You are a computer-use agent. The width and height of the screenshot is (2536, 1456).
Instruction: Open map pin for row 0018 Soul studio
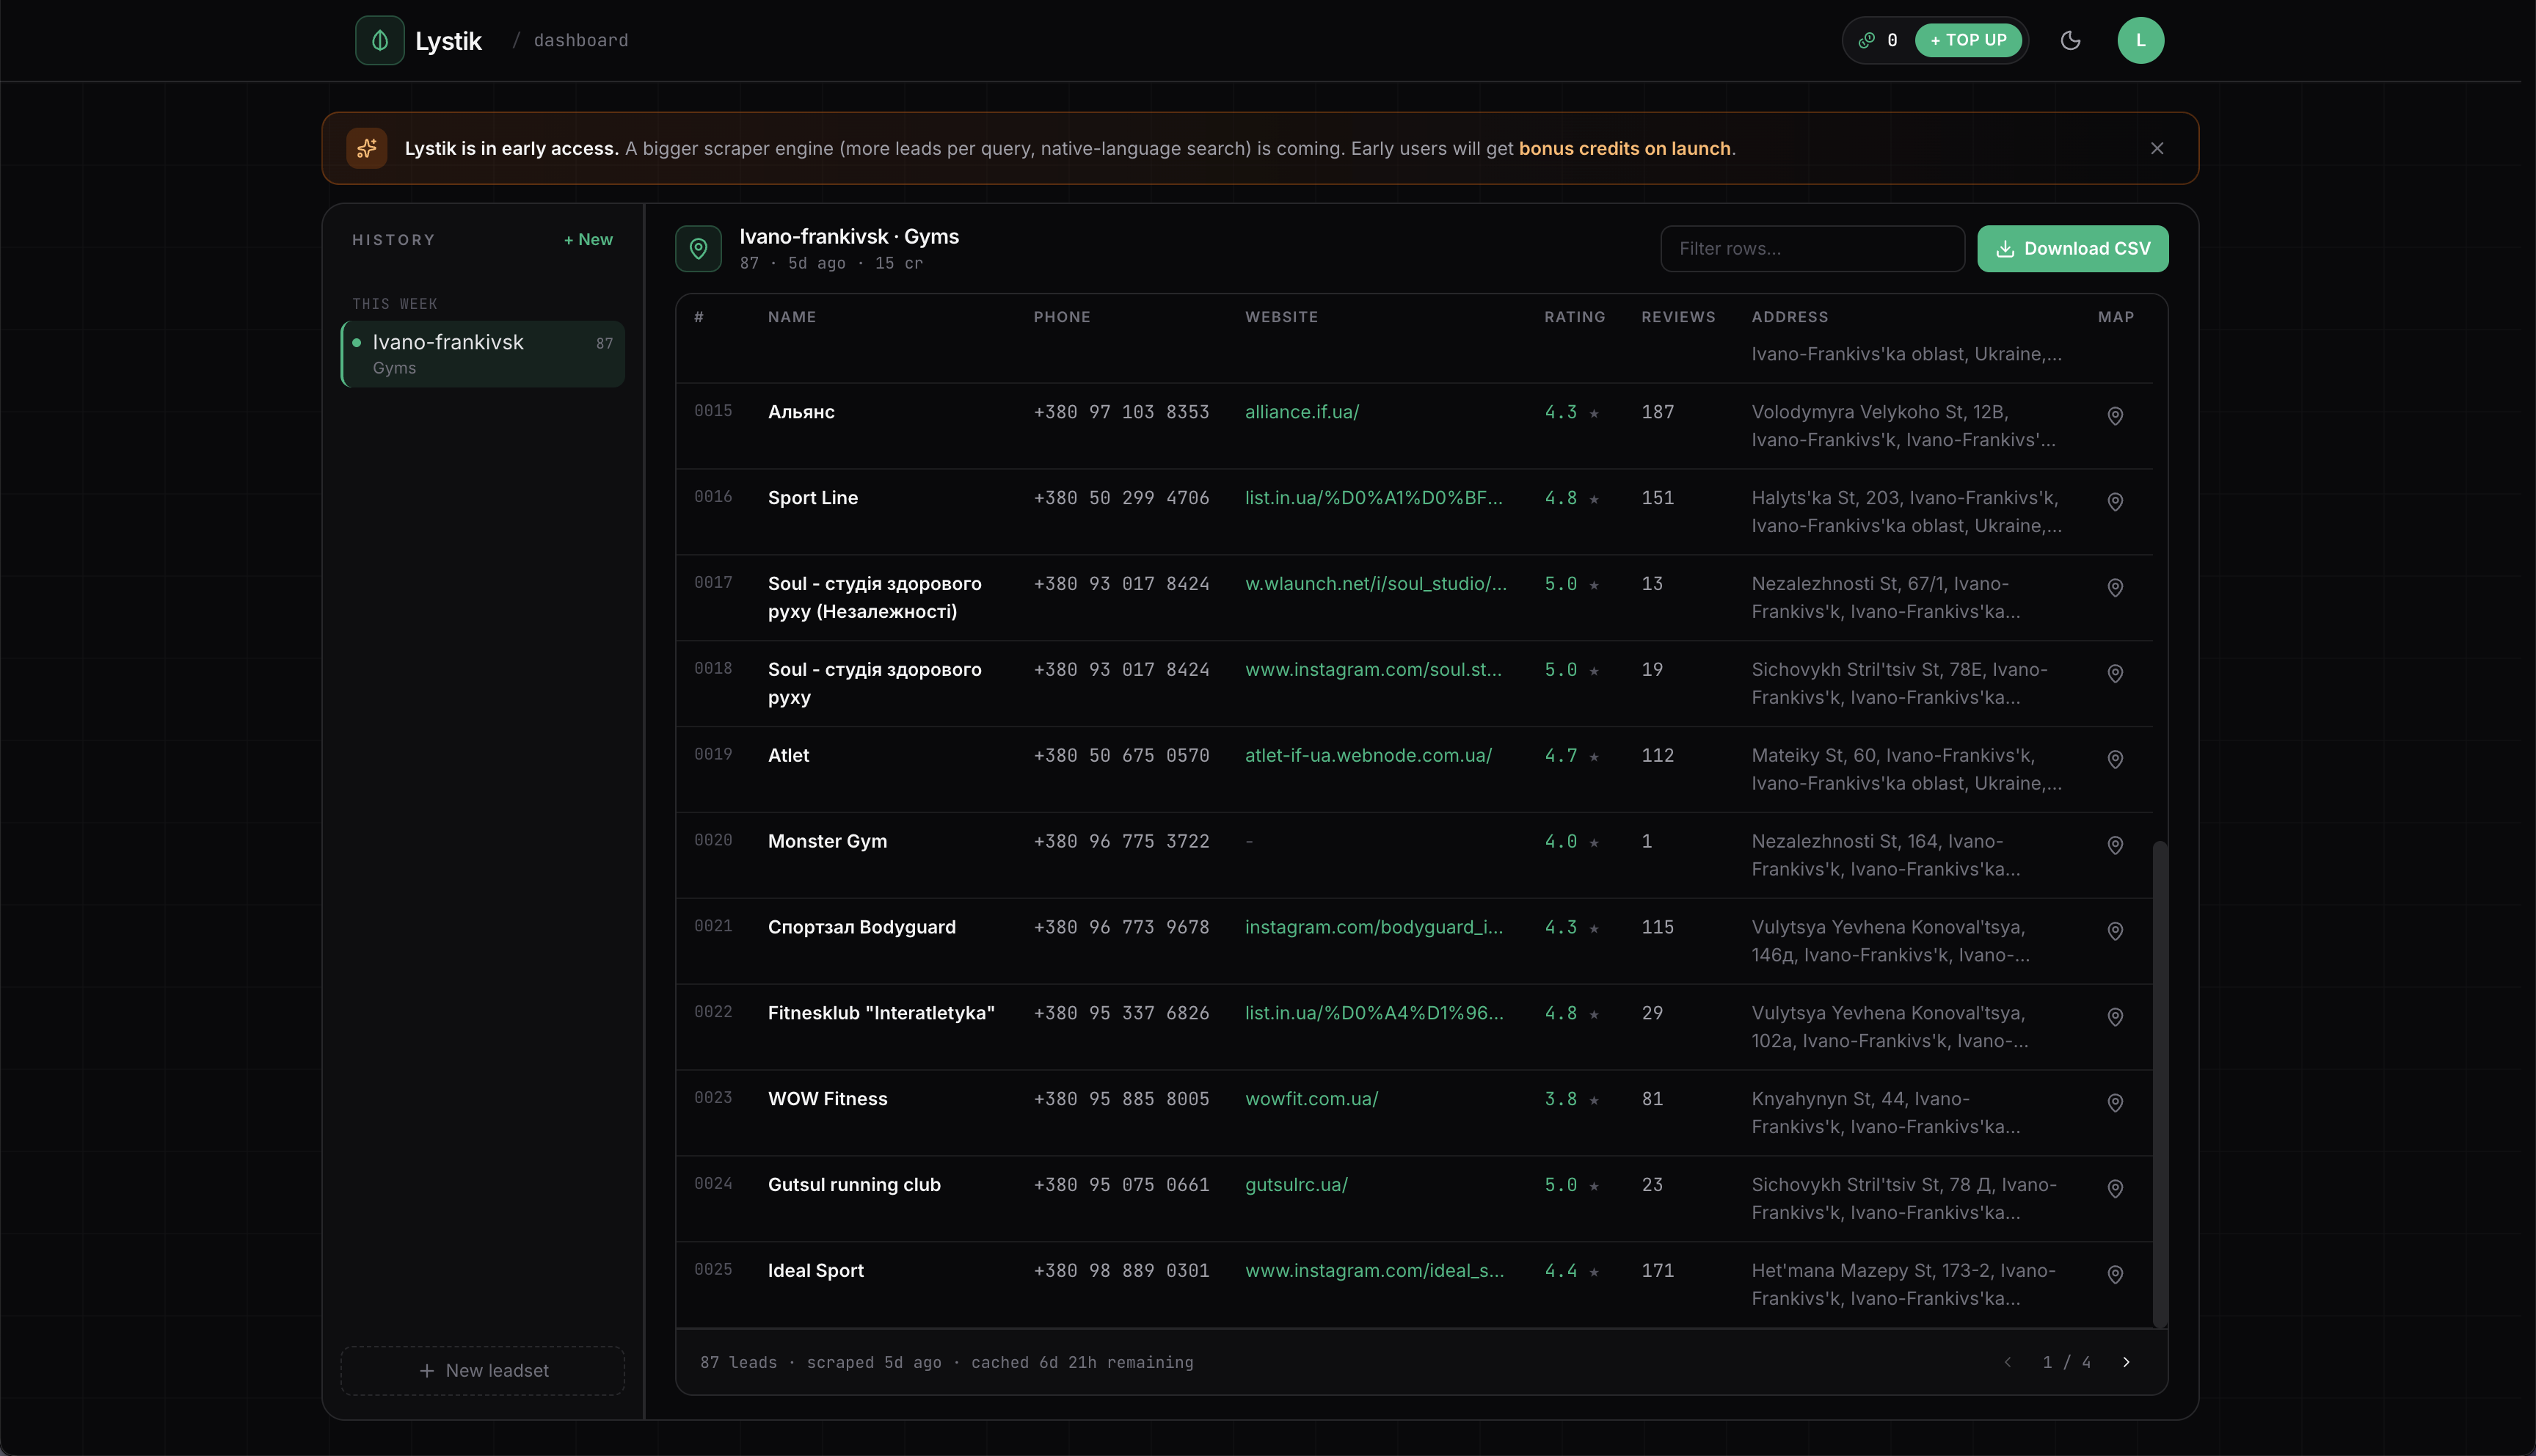pos(2114,674)
